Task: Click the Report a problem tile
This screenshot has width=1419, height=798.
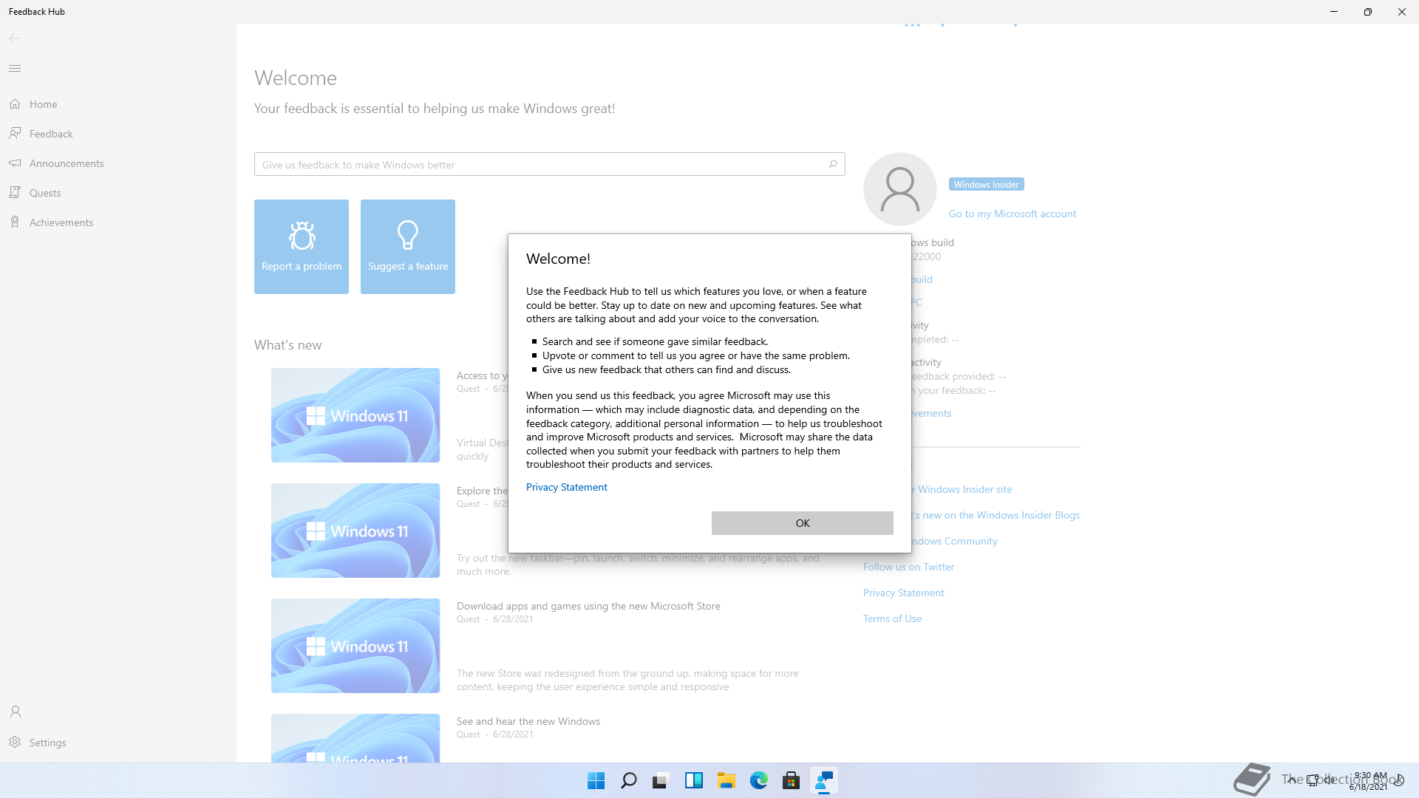Action: click(x=302, y=247)
